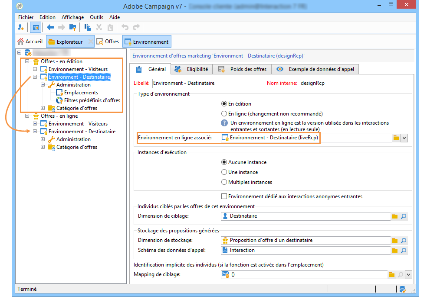Collapse the Offres - en édition node
The image size is (427, 299).
click(x=27, y=61)
